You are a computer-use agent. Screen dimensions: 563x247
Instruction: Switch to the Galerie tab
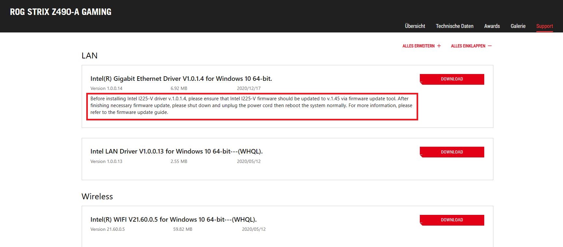518,26
